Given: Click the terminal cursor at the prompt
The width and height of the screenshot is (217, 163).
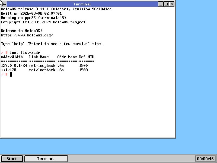Looking at the screenshot, I should 11,74.
